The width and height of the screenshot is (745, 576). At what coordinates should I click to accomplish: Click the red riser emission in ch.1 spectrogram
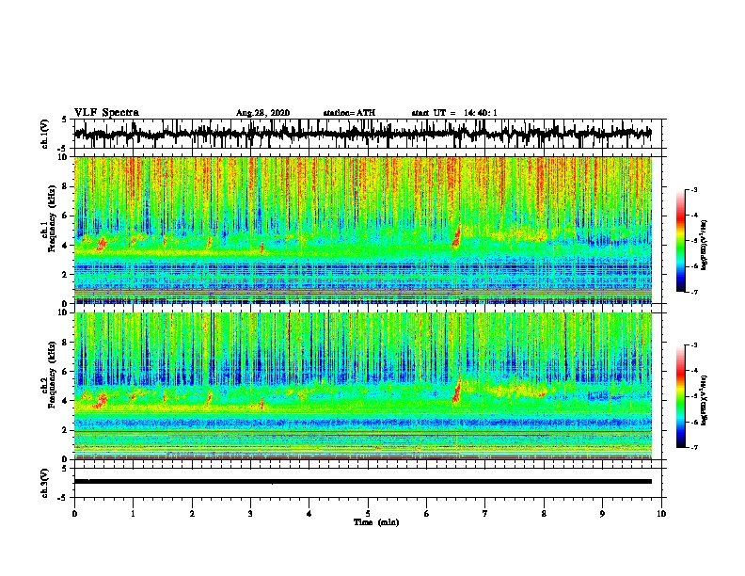tap(456, 235)
